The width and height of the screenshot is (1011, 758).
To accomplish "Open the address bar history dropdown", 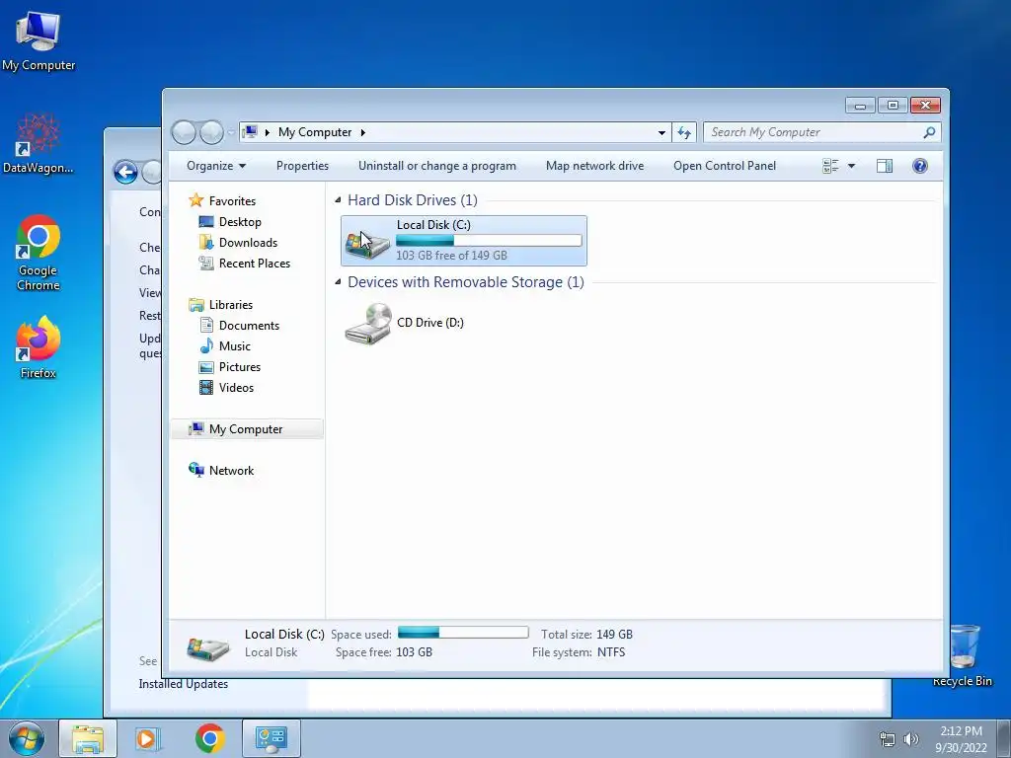I will 661,133.
